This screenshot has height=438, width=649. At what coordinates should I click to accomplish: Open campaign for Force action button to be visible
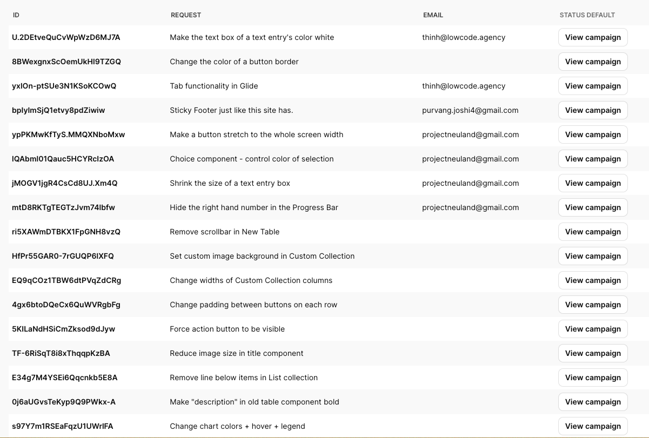(x=593, y=329)
